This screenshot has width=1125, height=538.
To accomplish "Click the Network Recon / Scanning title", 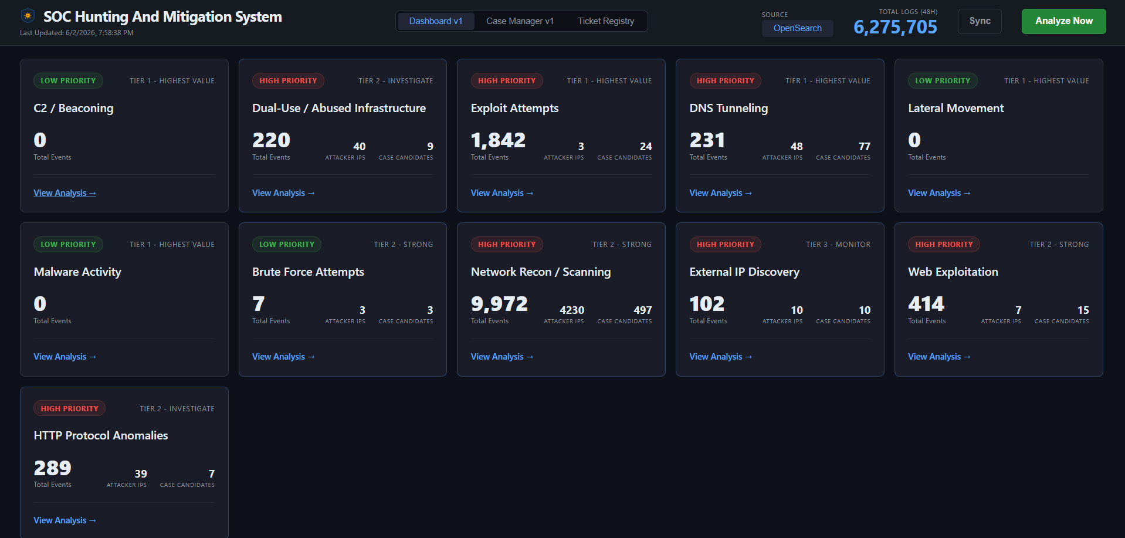I will [541, 272].
